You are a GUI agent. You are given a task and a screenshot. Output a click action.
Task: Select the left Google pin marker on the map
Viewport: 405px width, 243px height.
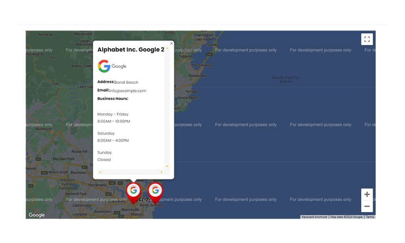click(134, 190)
